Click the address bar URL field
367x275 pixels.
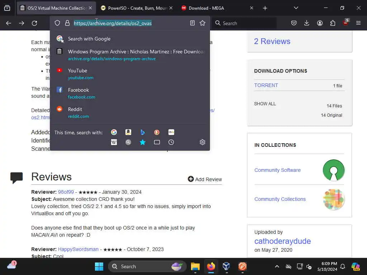(130, 23)
